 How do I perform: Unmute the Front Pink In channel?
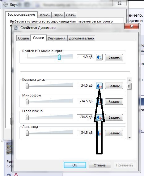tap(99, 117)
